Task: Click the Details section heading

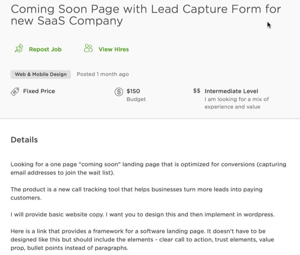Action: coord(24,140)
